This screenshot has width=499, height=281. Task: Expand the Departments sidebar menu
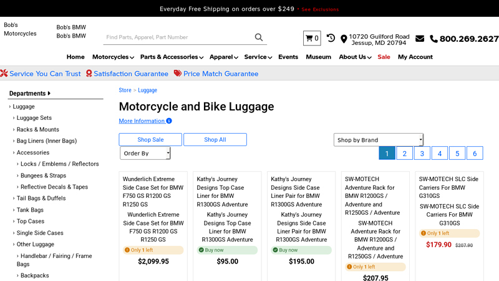[x=30, y=94]
